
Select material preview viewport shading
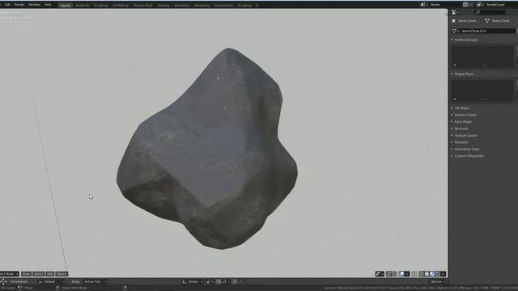(432, 274)
